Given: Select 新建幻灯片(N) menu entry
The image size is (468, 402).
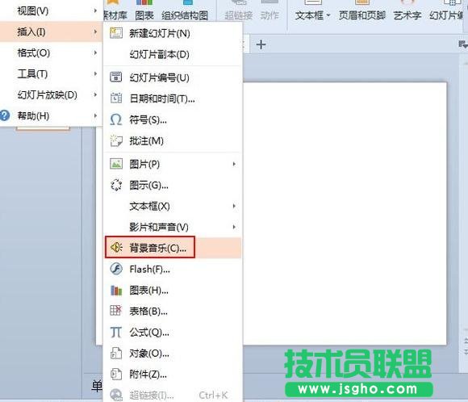Looking at the screenshot, I should 173,33.
